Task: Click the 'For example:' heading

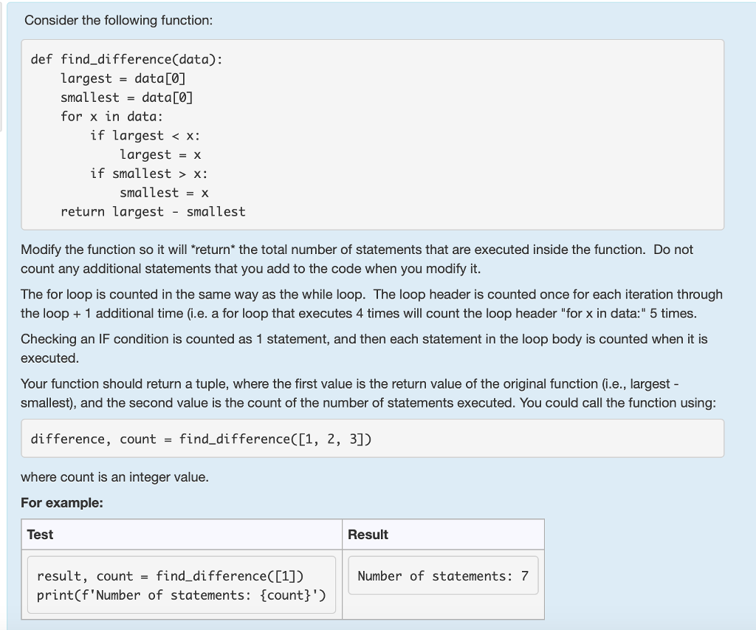Action: pyautogui.click(x=62, y=503)
